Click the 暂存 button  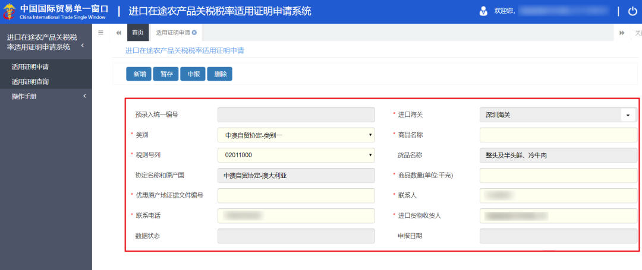(166, 74)
